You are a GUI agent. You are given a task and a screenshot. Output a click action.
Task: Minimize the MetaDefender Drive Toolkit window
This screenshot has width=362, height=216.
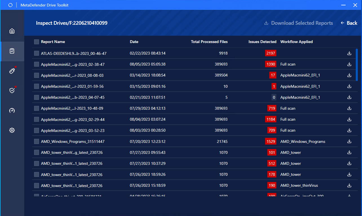[x=343, y=5]
